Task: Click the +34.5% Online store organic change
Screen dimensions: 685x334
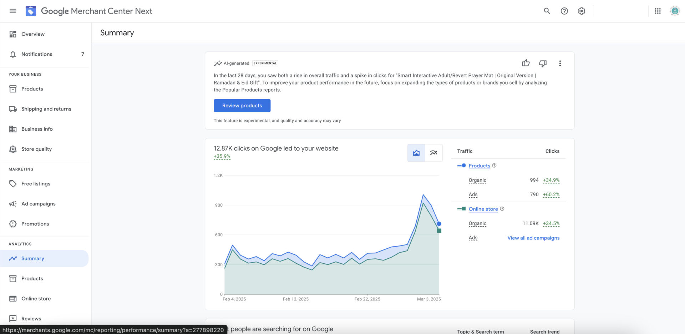Action: coord(551,223)
